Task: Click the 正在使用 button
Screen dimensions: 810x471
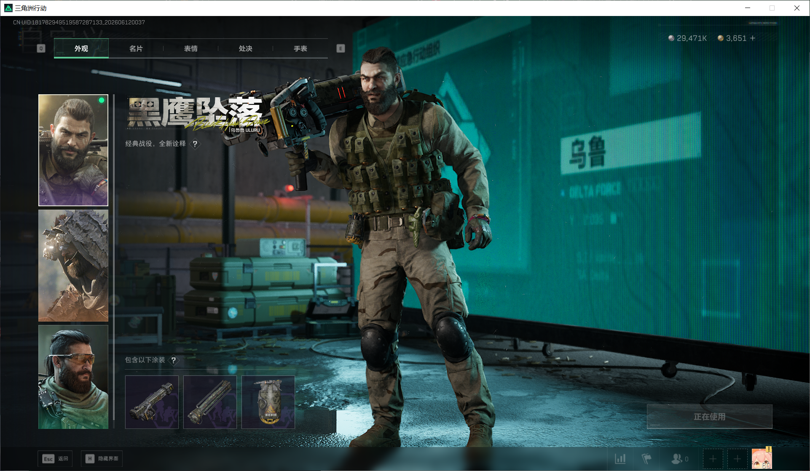Action: [x=709, y=417]
